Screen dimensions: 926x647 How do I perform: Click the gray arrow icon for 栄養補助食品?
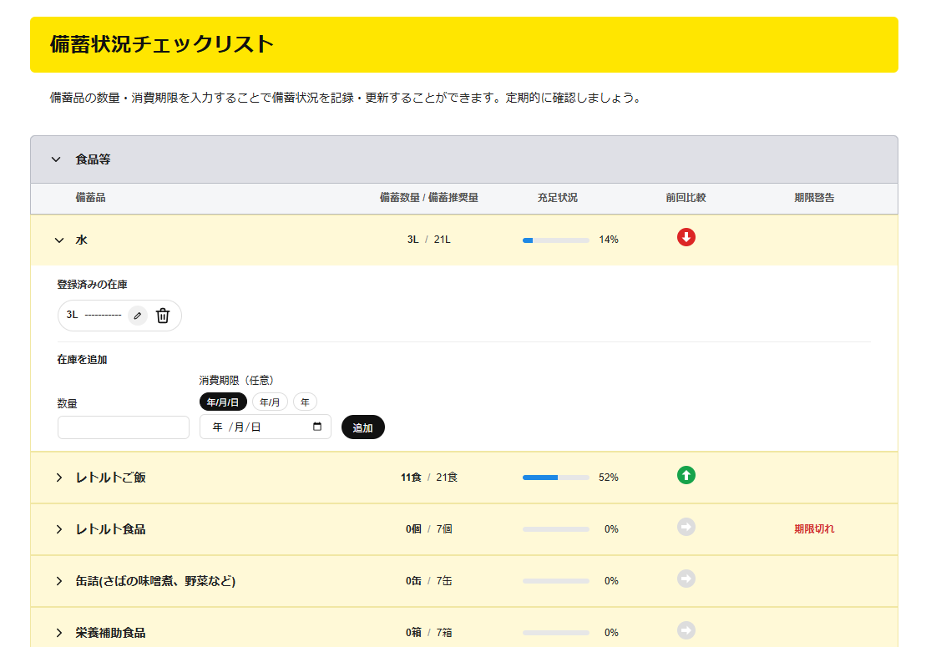(686, 630)
